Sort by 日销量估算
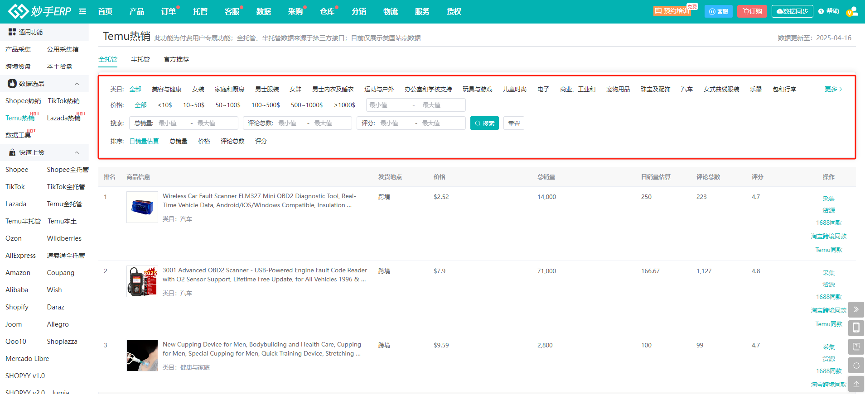The image size is (865, 394). 144,141
